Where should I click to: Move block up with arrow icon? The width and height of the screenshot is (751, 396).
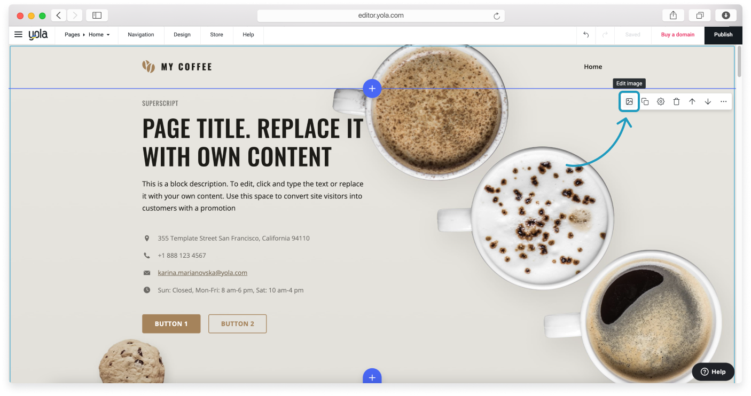pos(692,101)
